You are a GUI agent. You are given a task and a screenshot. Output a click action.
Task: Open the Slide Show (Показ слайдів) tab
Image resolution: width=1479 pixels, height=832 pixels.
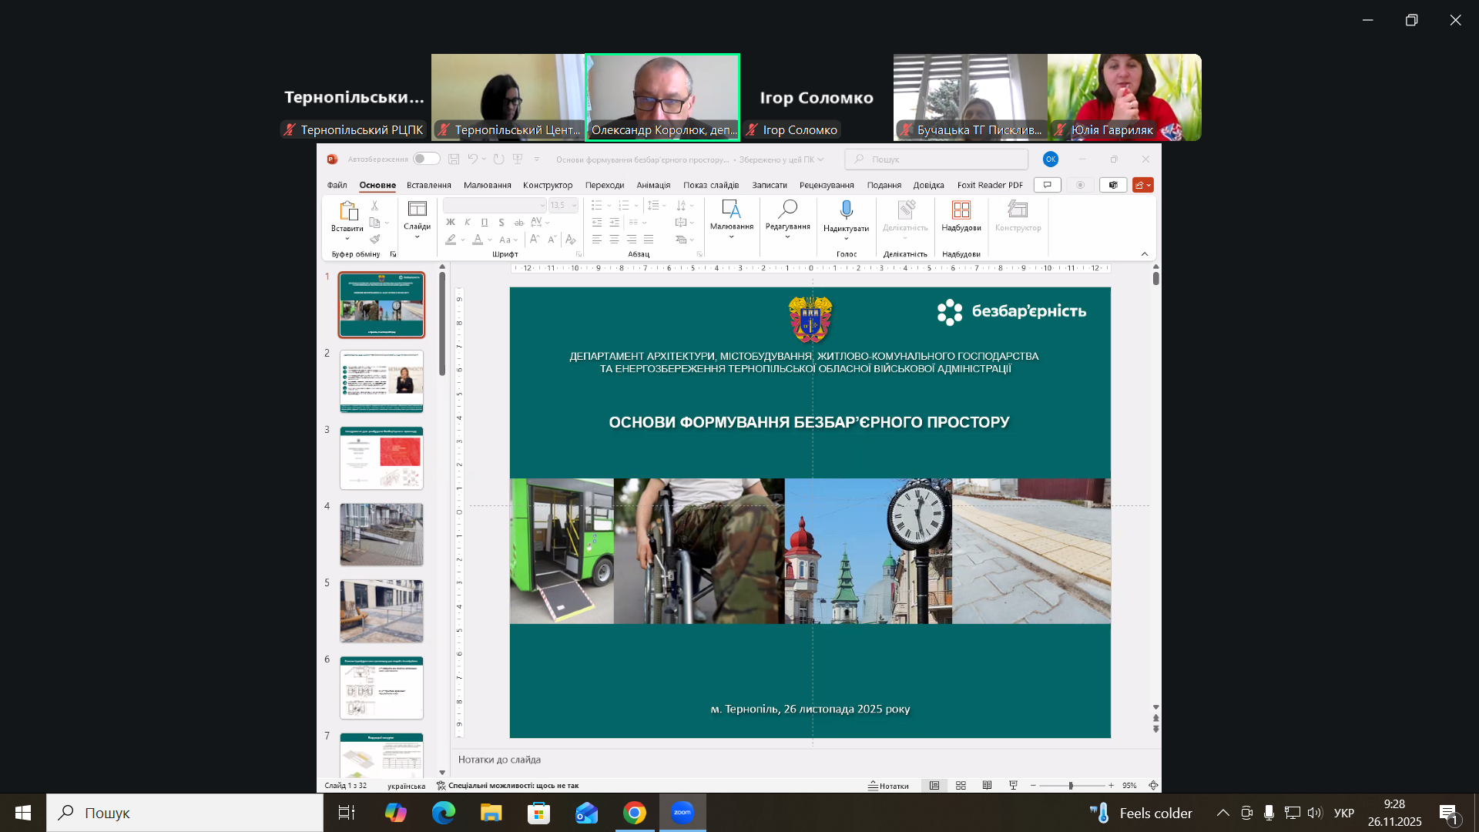coord(710,185)
